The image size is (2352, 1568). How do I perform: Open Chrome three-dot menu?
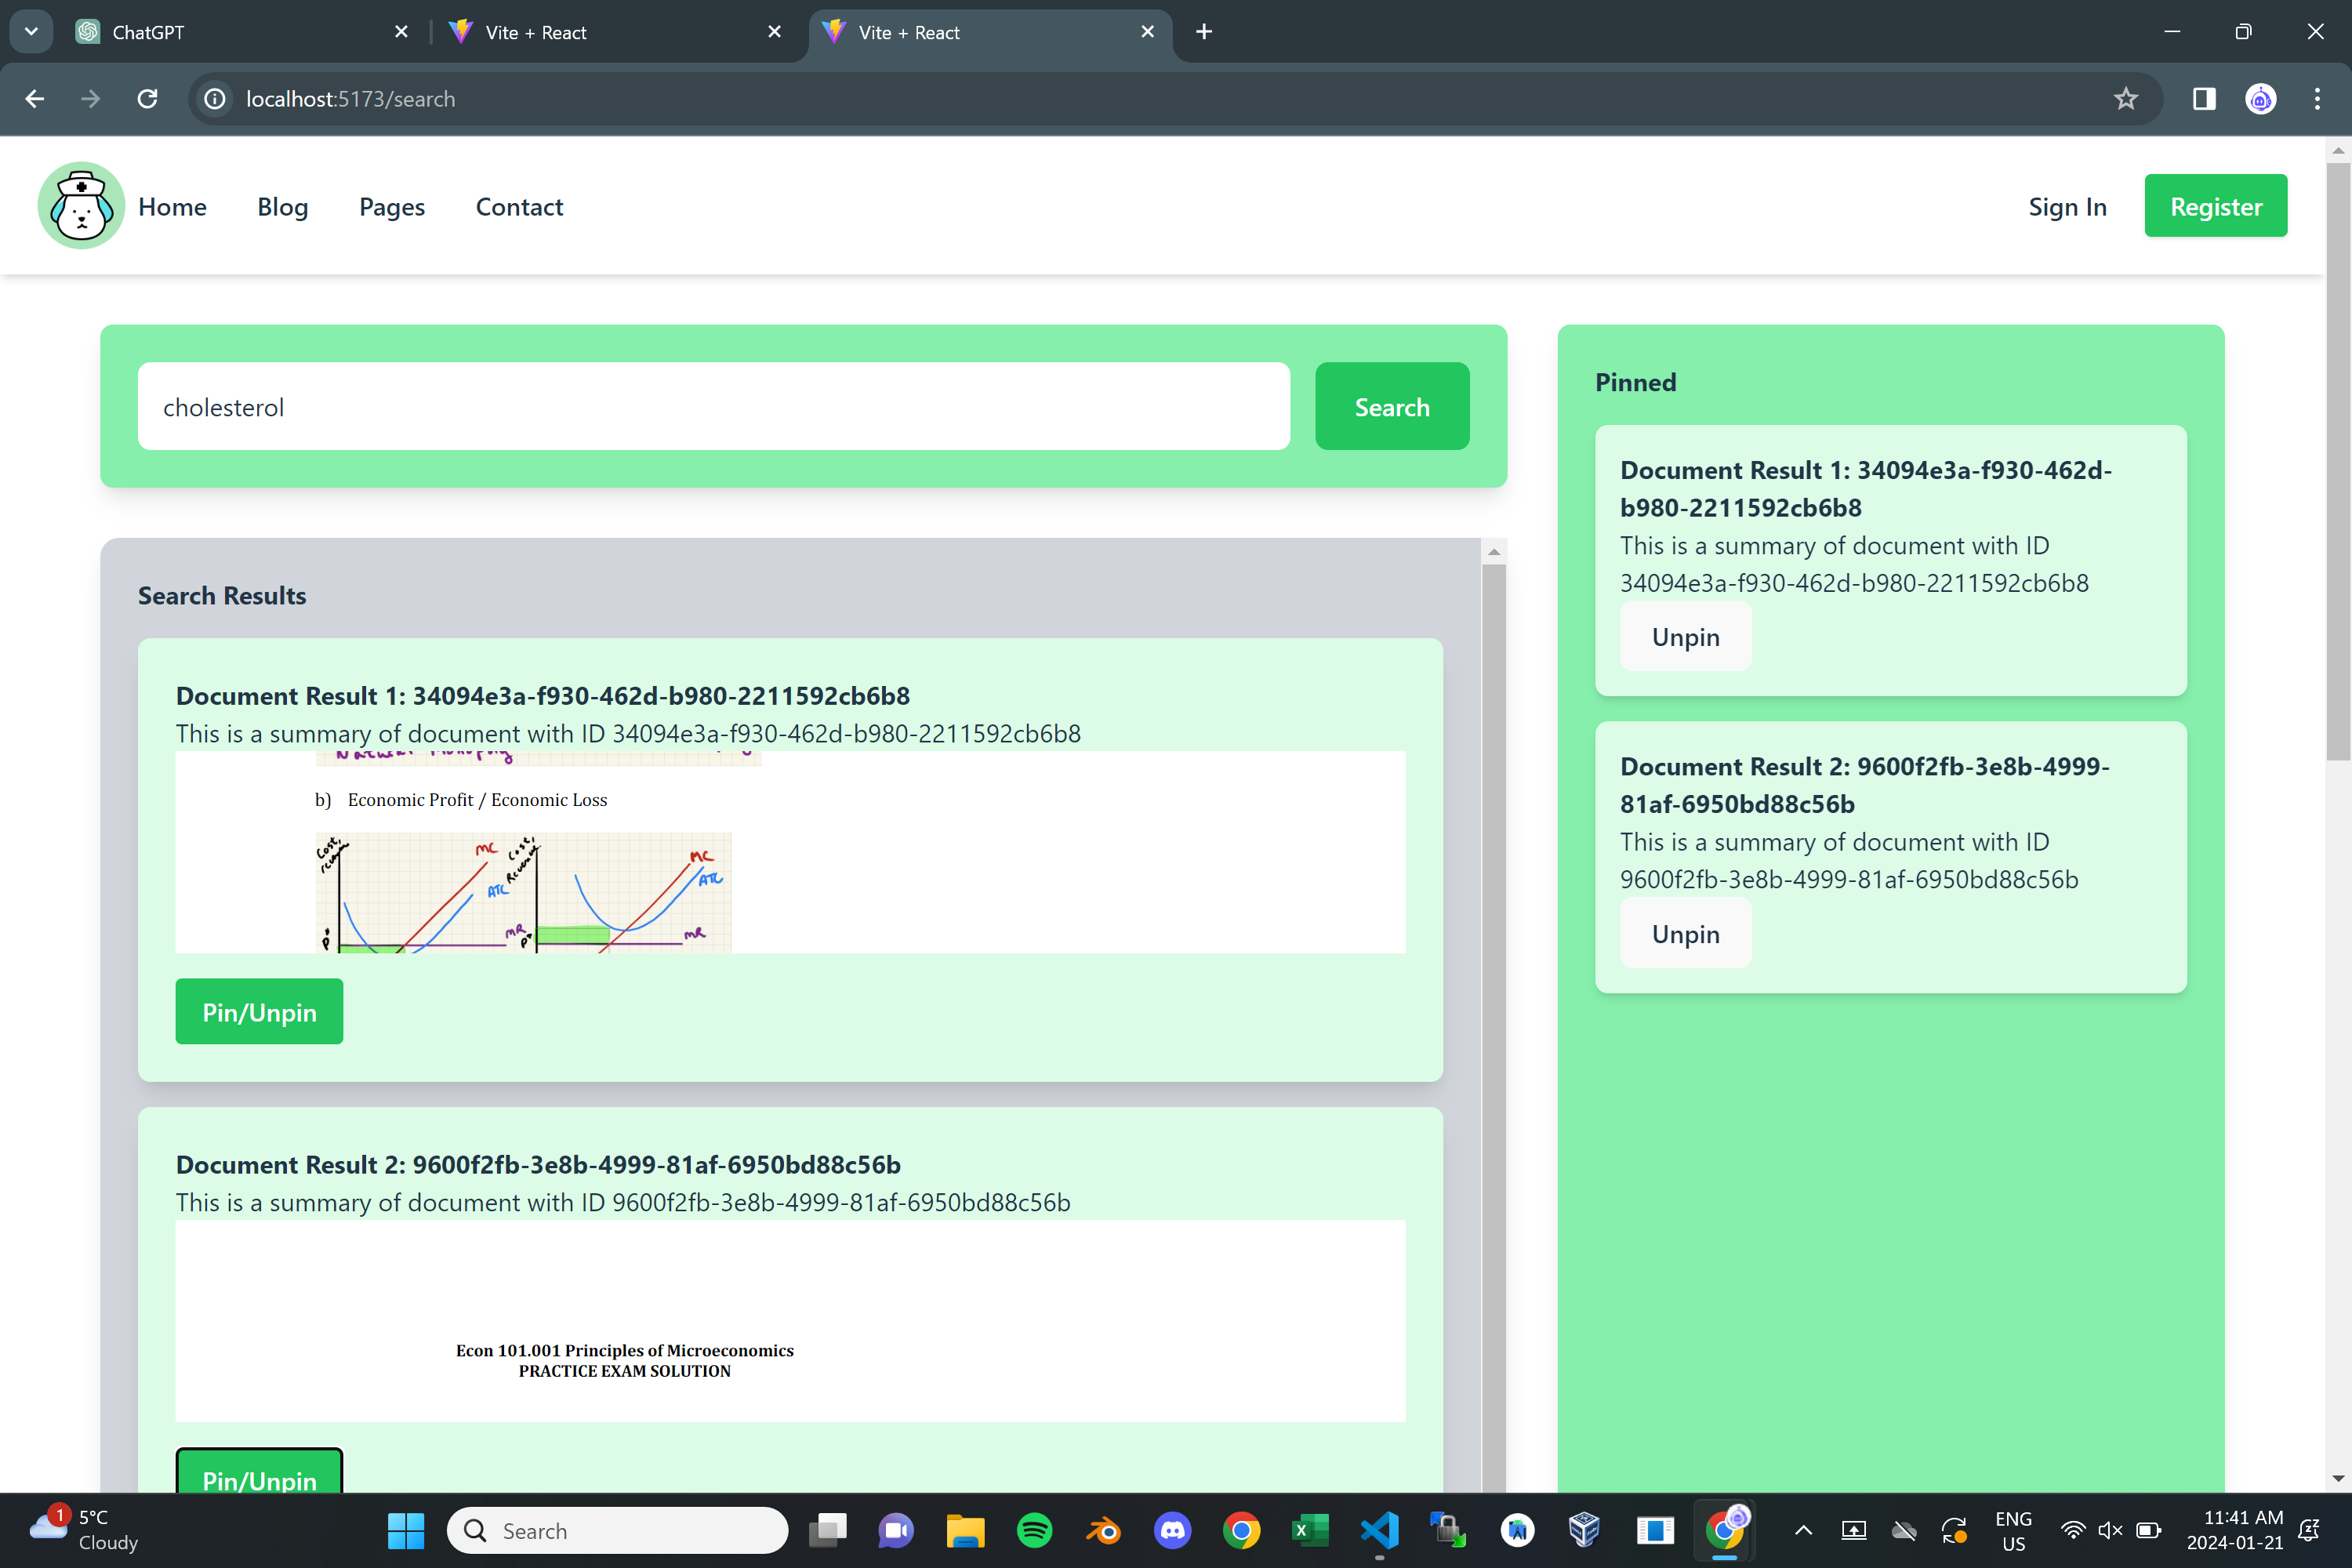click(x=2316, y=99)
